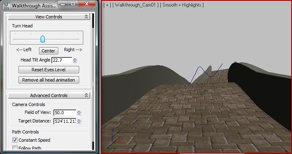This screenshot has height=154, width=292.
Task: Increase Head Tilt Angle with spinner up arrow
Action: pyautogui.click(x=75, y=59)
